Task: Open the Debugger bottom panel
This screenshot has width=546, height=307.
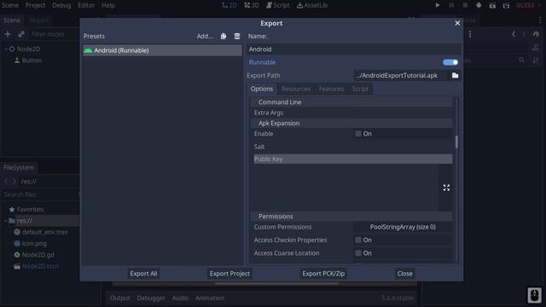Action: (x=151, y=298)
